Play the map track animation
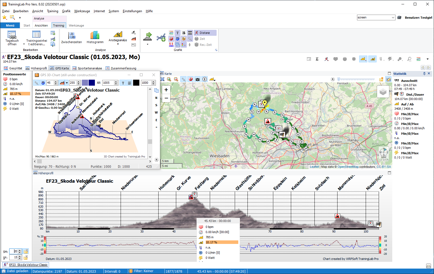434x274 pixels. [333, 79]
